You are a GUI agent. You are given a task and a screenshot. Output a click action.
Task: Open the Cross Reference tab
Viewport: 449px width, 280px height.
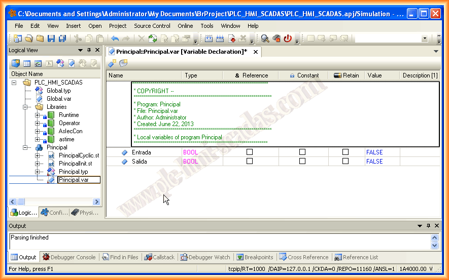click(303, 257)
